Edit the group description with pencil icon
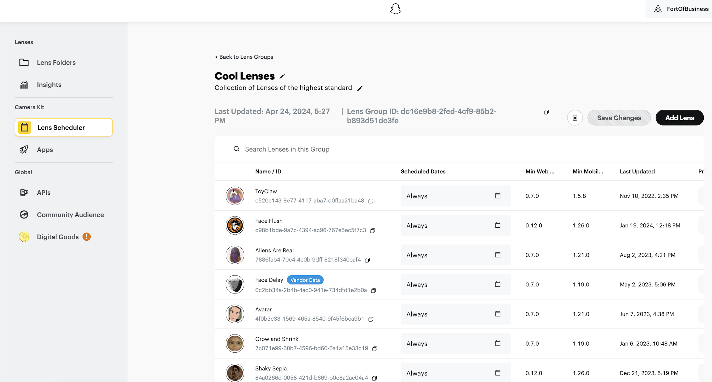The image size is (712, 382). coord(360,89)
